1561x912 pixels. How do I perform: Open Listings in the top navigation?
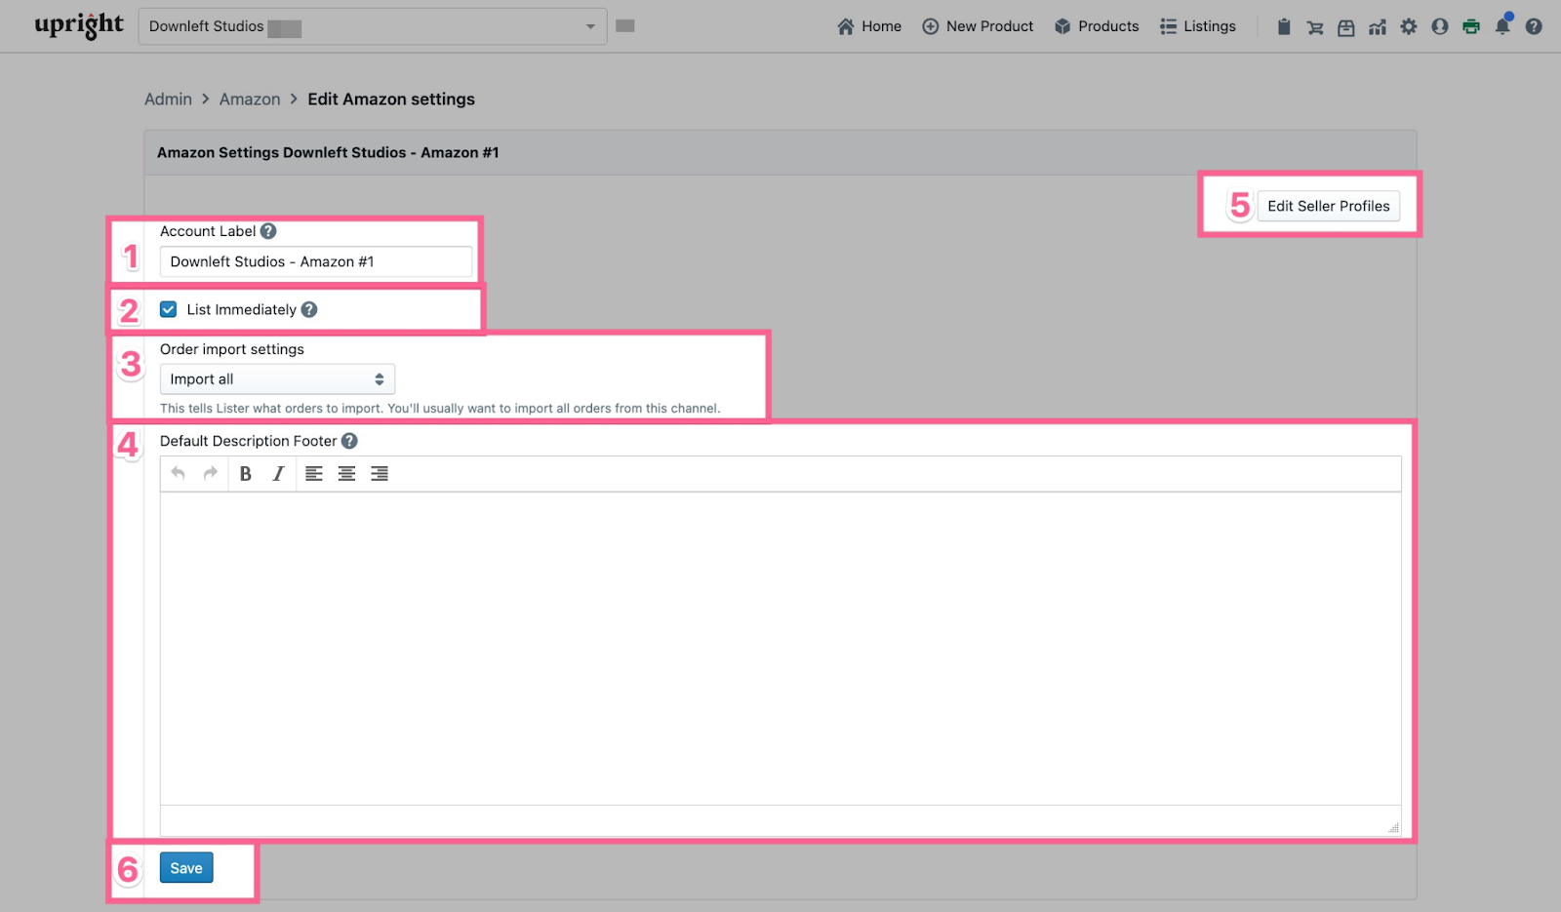[x=1198, y=26]
